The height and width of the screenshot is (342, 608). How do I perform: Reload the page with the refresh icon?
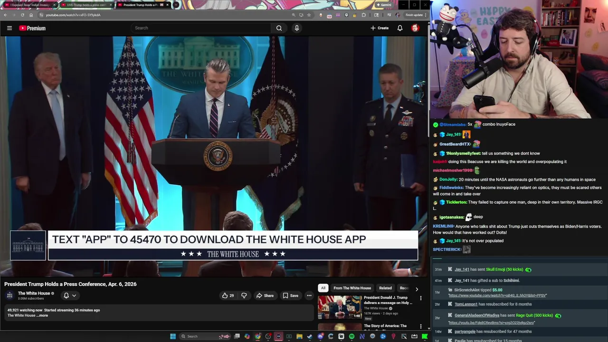click(x=22, y=15)
